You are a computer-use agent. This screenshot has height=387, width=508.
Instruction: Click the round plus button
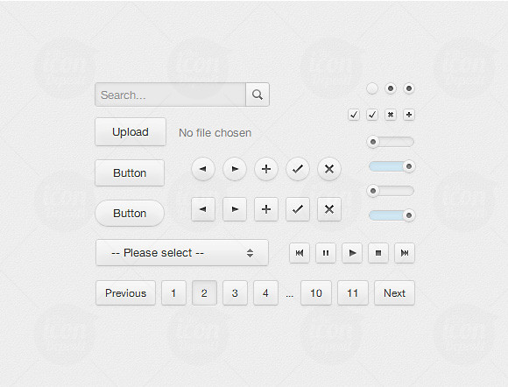click(266, 169)
